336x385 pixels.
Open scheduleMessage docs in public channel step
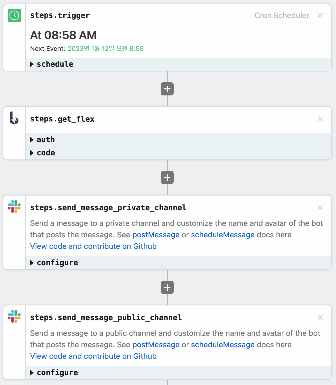click(x=223, y=345)
